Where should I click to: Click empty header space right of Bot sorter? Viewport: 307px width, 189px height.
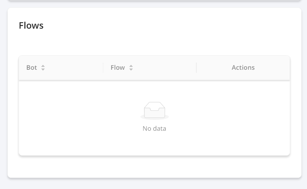click(74, 68)
